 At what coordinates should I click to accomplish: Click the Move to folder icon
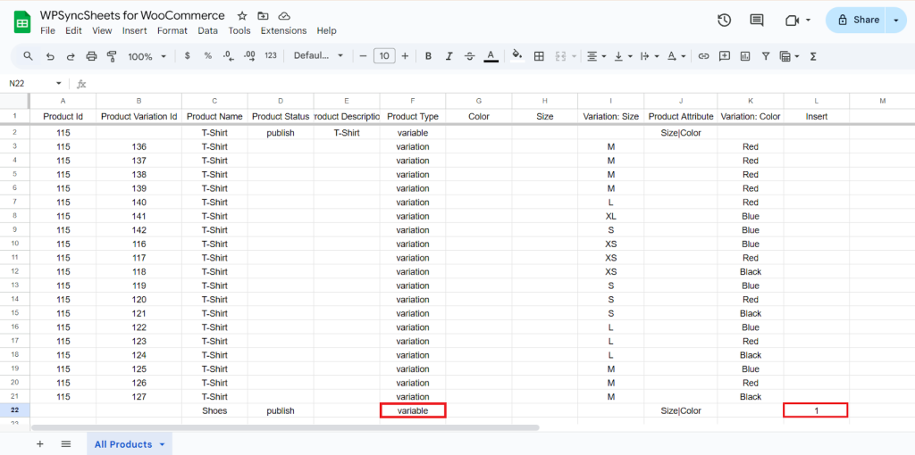(264, 16)
